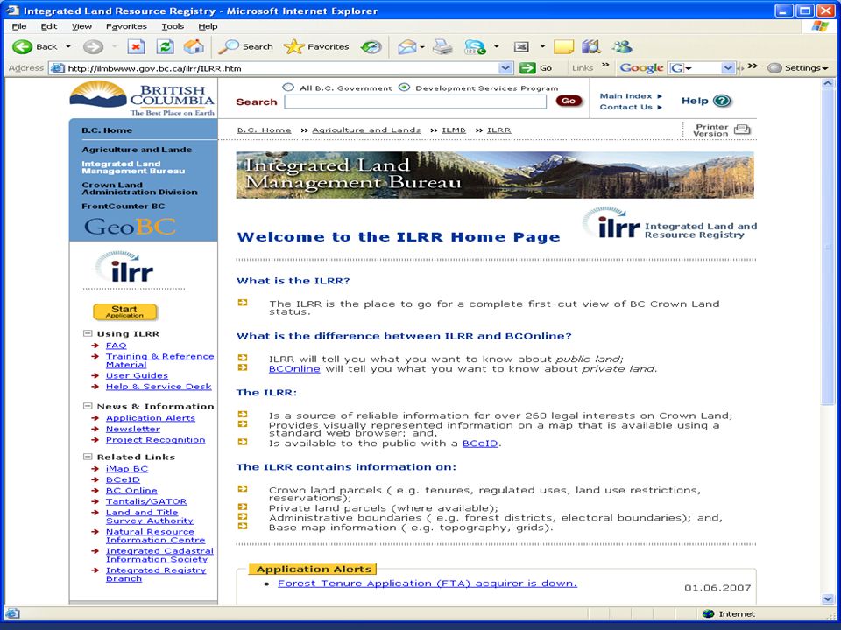Click the page search input field
This screenshot has height=630, width=841.
(x=415, y=101)
